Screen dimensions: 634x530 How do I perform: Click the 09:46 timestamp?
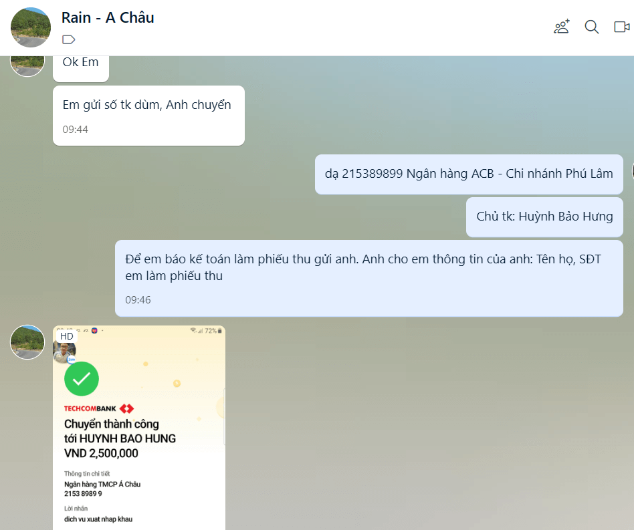pyautogui.click(x=138, y=300)
